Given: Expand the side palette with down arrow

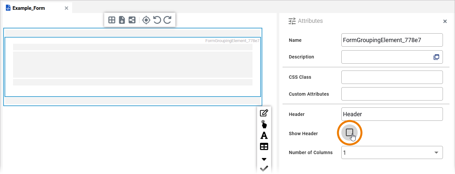Looking at the screenshot, I should [x=264, y=159].
